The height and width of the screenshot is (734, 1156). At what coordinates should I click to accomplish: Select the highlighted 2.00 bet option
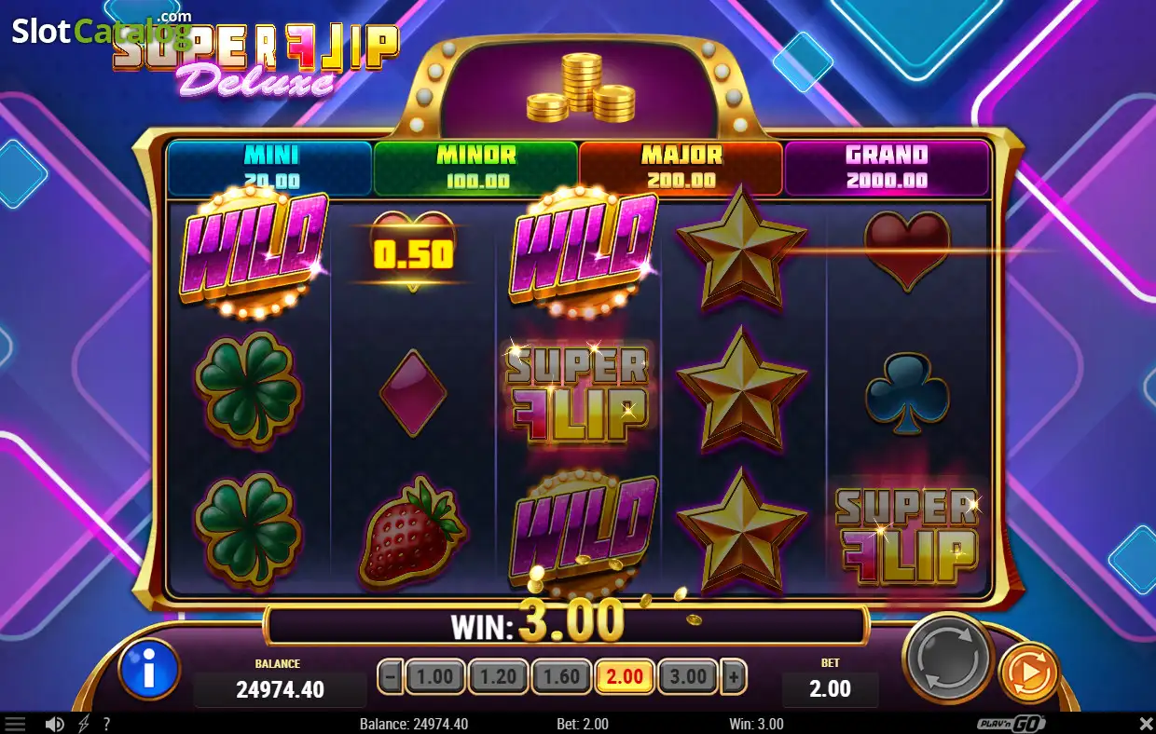click(625, 677)
